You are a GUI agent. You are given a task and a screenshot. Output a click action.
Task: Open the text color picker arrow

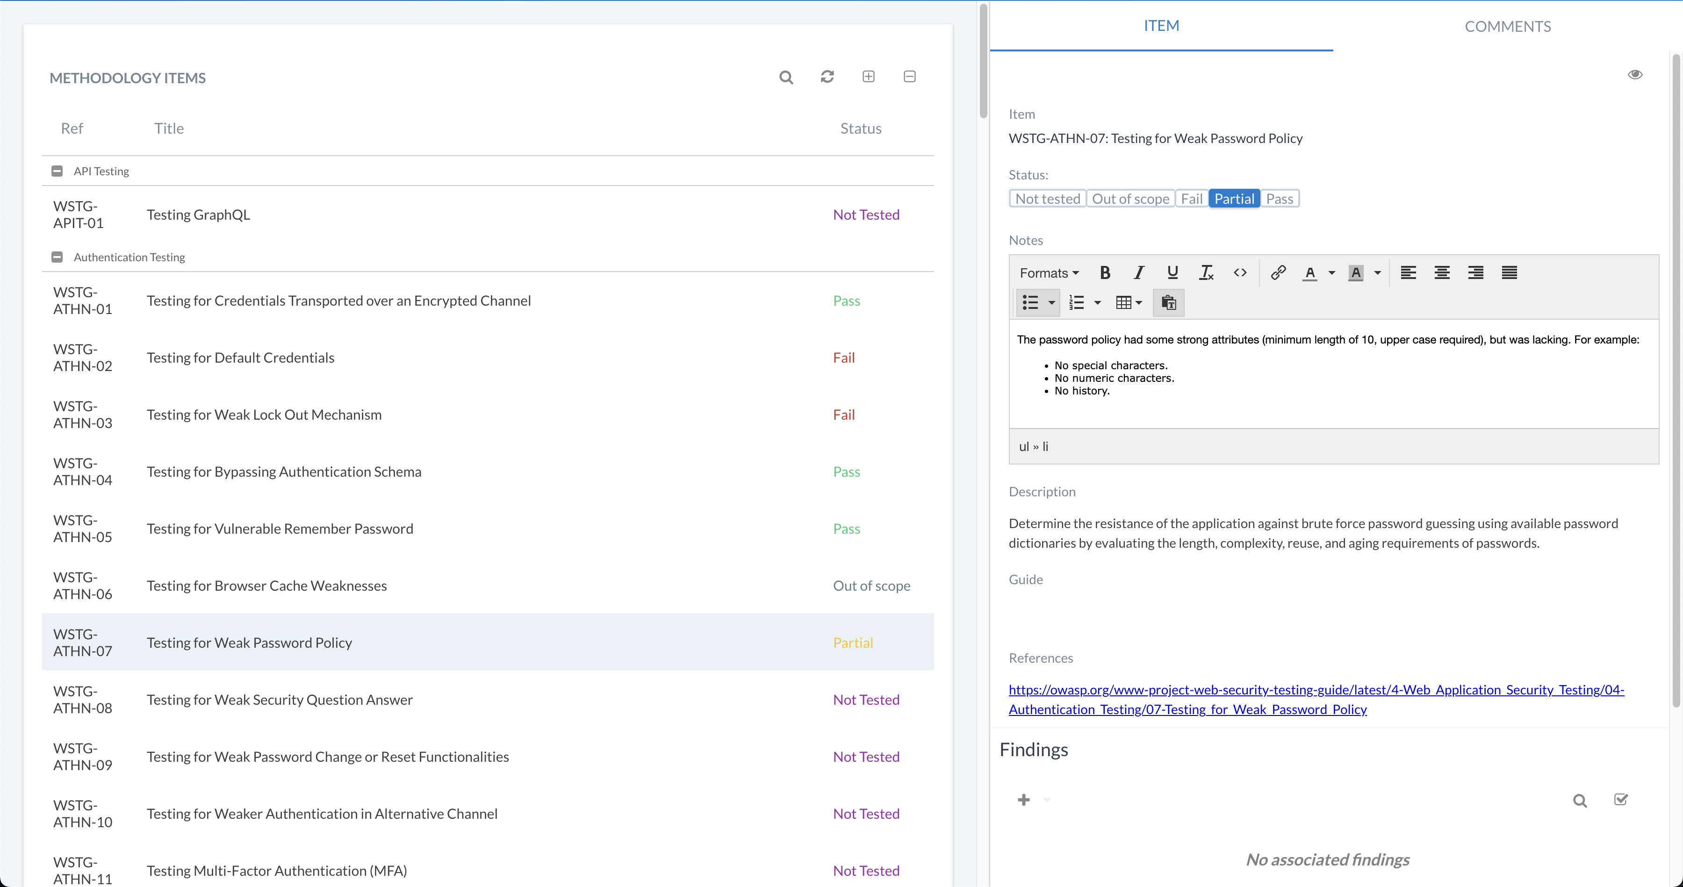coord(1331,273)
